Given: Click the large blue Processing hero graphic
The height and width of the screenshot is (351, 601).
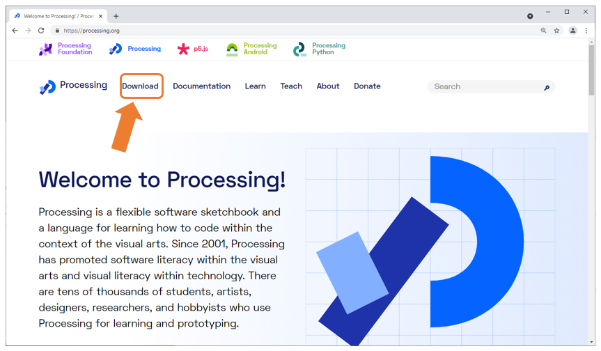Looking at the screenshot, I should [x=421, y=249].
